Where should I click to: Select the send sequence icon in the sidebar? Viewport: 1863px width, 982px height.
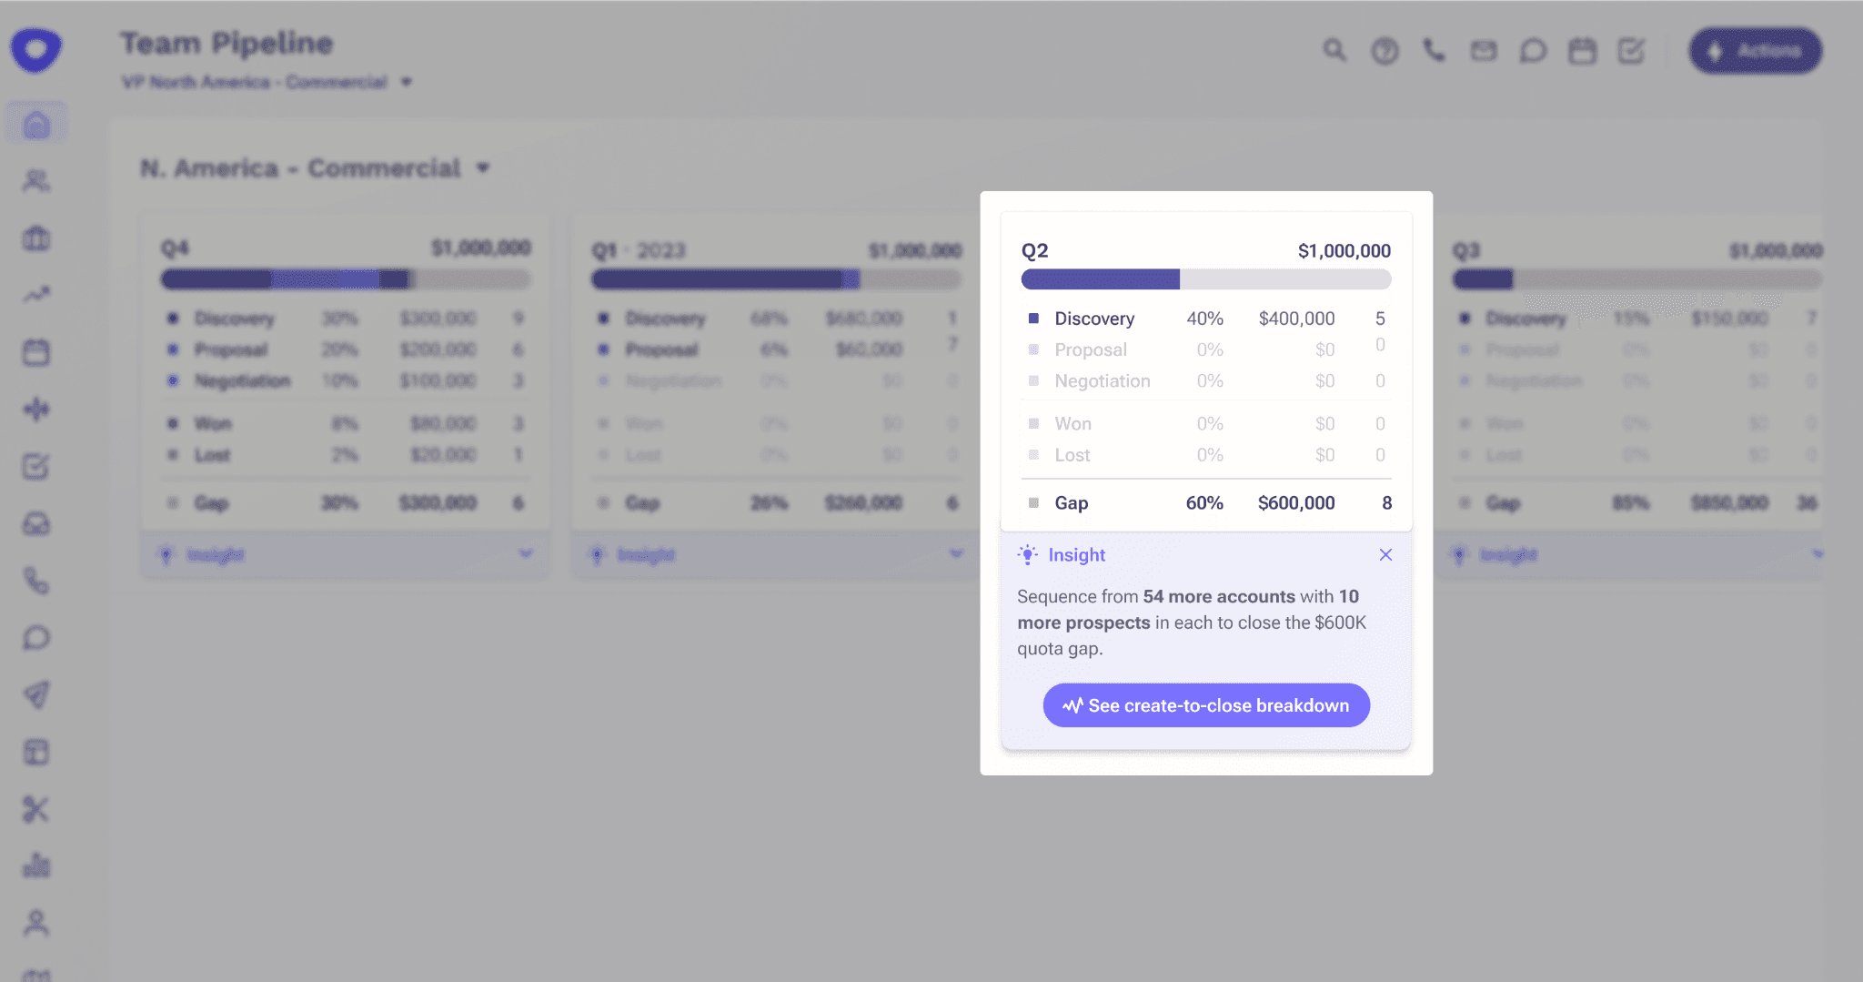35,695
